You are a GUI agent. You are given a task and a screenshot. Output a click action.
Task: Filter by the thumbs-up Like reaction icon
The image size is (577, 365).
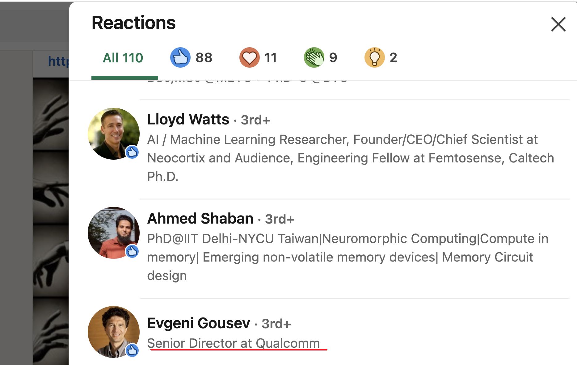[180, 57]
